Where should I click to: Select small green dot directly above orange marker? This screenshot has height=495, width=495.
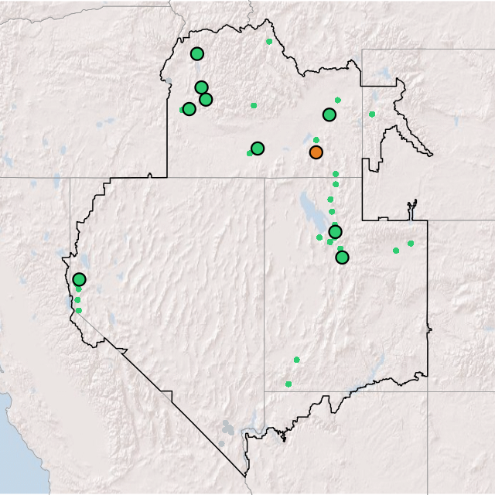pos(316,140)
